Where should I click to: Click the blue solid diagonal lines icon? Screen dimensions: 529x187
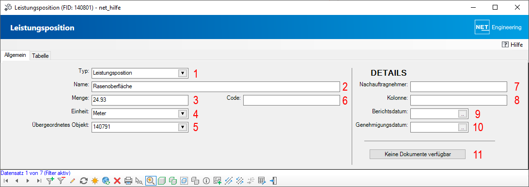click(229, 181)
